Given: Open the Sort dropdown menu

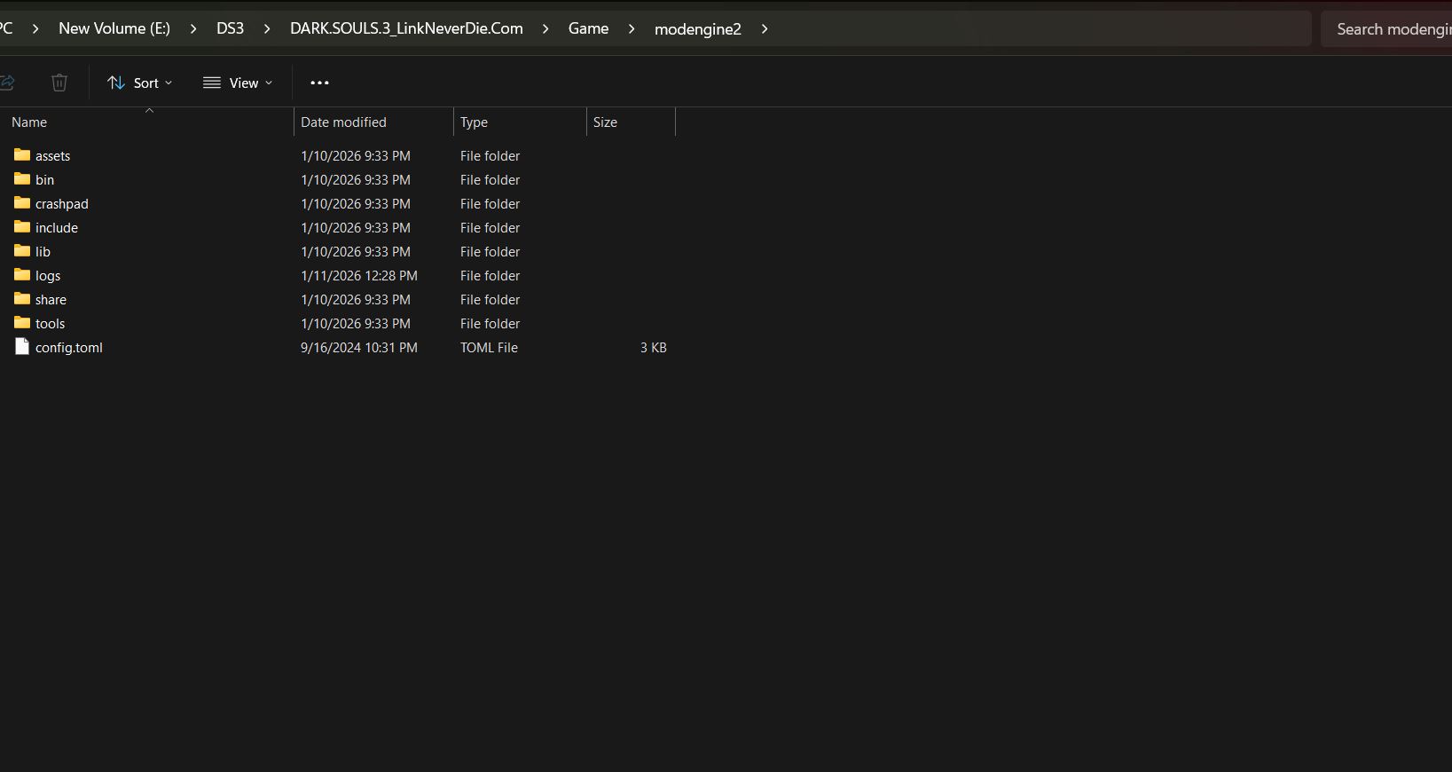Looking at the screenshot, I should coord(140,83).
